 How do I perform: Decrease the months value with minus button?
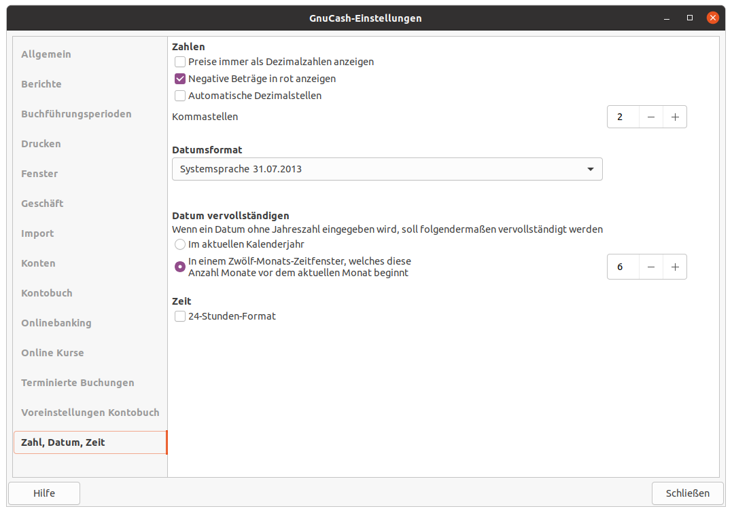point(651,267)
